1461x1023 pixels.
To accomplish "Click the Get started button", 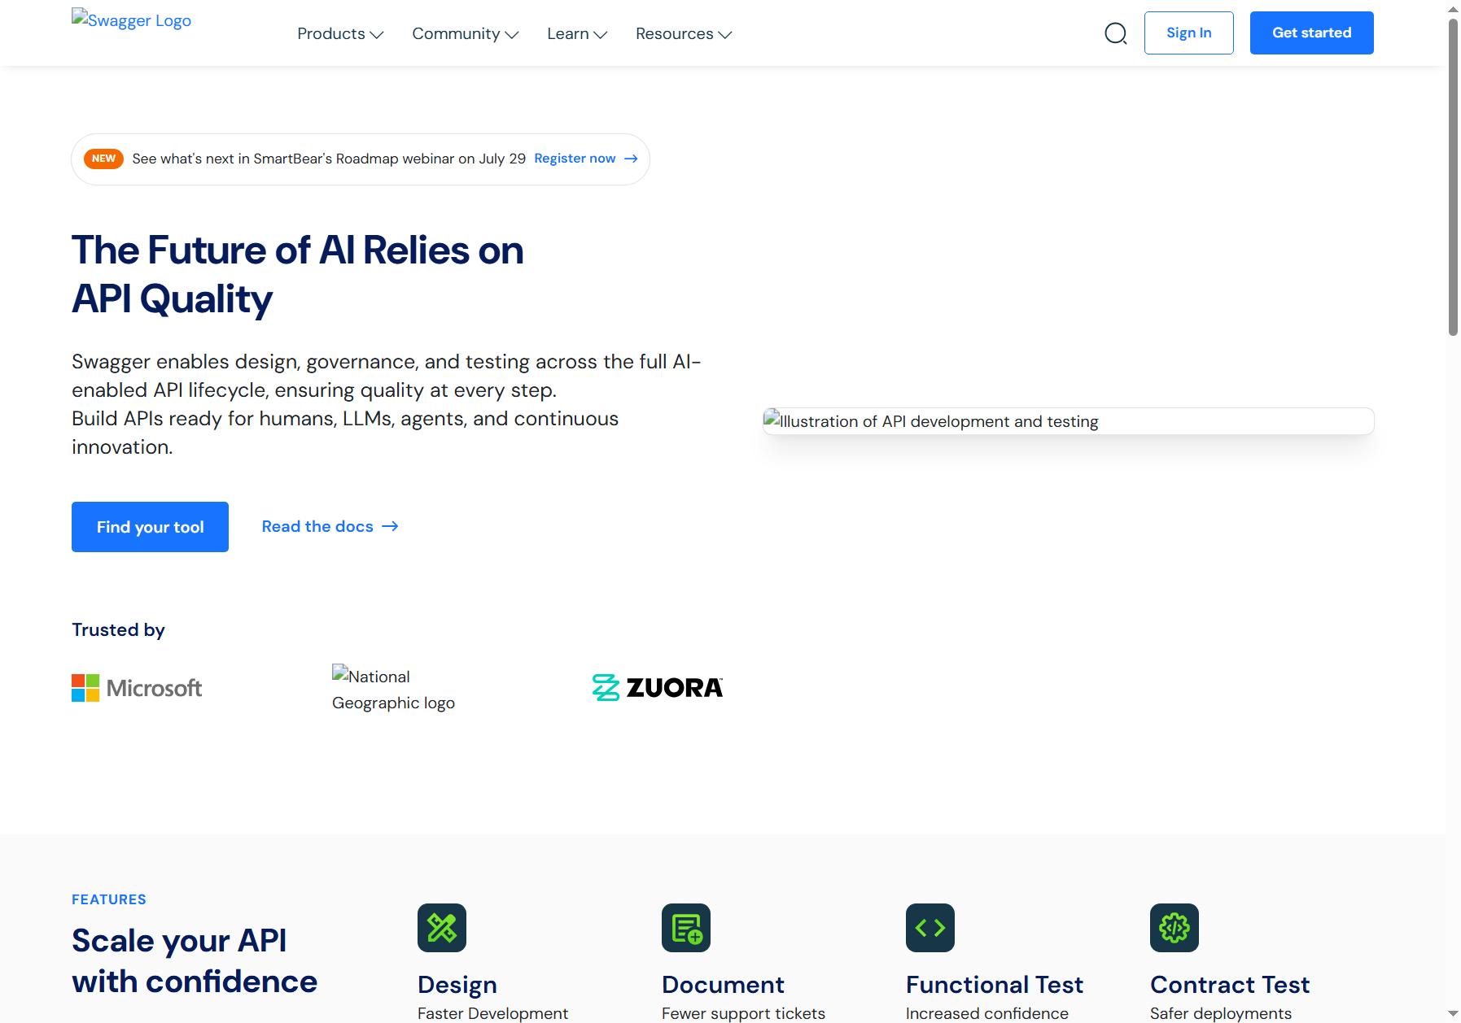I will (x=1312, y=33).
